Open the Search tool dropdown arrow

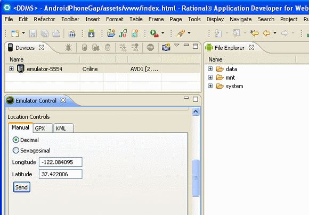tap(189, 33)
